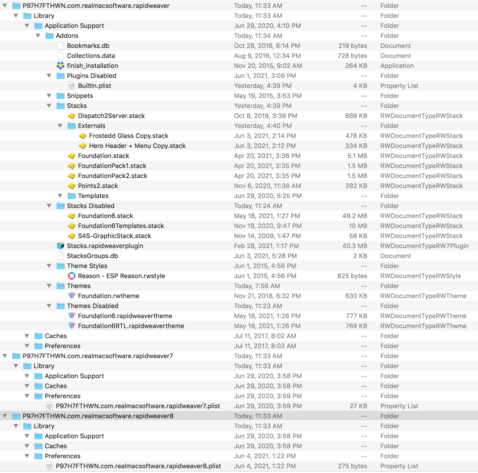
Task: Click the Dispatch2Server.stack file icon
Action: point(72,116)
